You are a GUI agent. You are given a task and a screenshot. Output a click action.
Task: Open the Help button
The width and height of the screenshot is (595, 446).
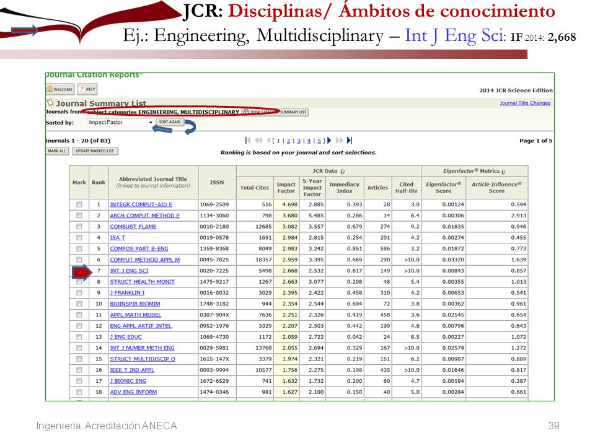pyautogui.click(x=87, y=89)
